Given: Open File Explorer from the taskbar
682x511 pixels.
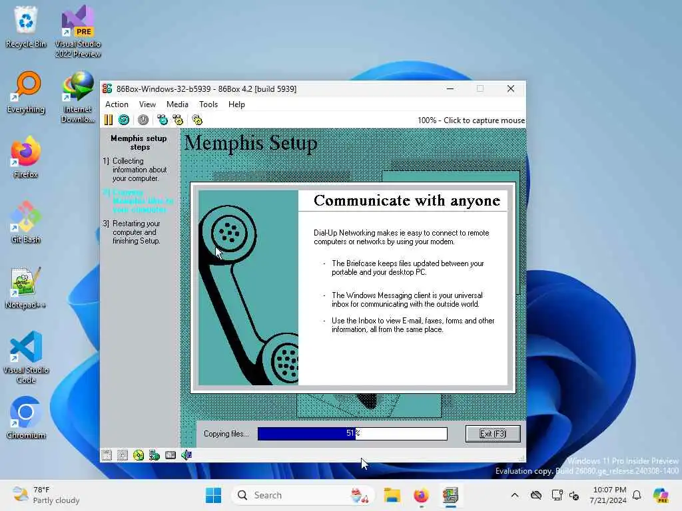Looking at the screenshot, I should (x=392, y=495).
